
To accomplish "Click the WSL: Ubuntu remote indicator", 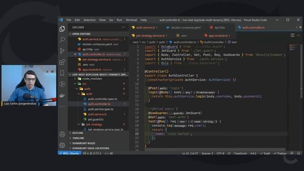I will 69,153.
